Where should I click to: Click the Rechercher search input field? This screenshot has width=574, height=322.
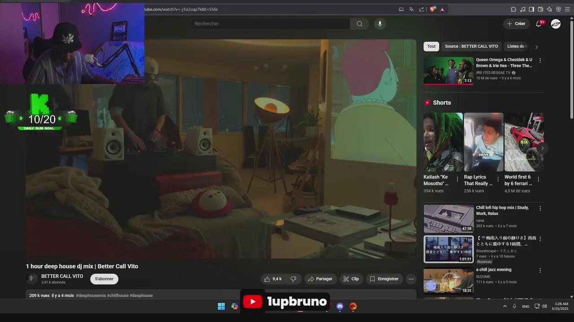coord(270,24)
